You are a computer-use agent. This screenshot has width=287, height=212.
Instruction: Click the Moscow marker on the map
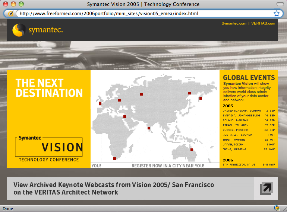click(x=142, y=94)
